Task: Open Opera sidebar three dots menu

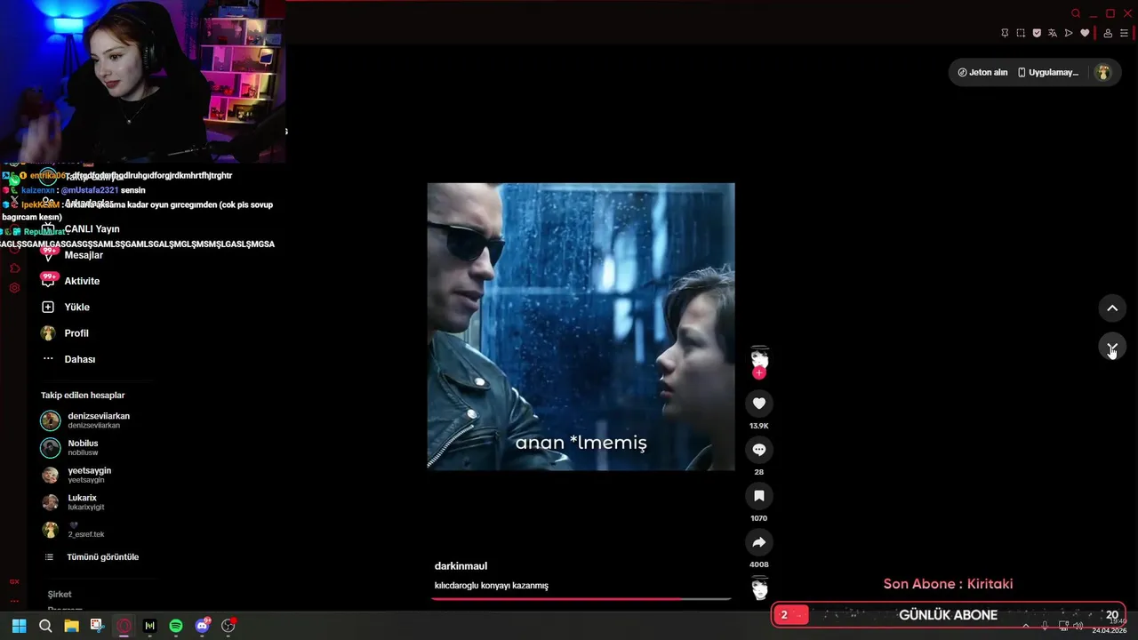Action: [x=14, y=601]
